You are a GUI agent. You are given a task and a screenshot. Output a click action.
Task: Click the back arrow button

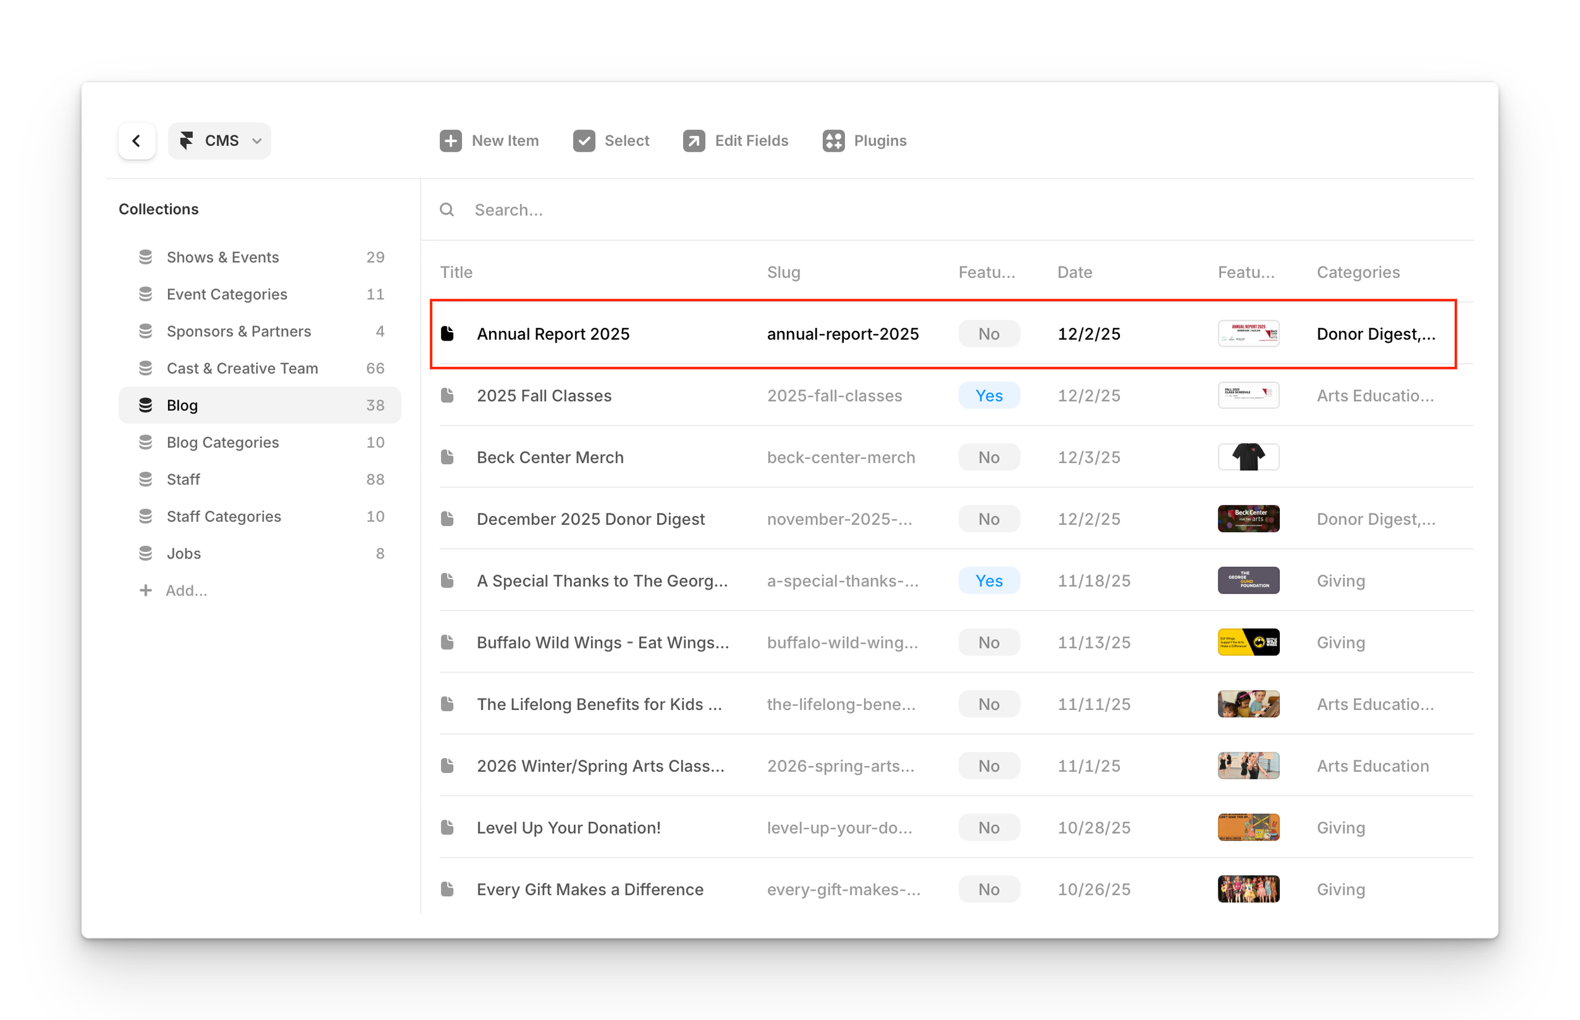coord(137,140)
